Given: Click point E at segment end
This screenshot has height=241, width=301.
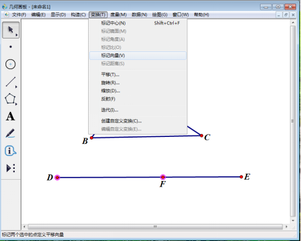Looking at the screenshot, I should (241, 177).
